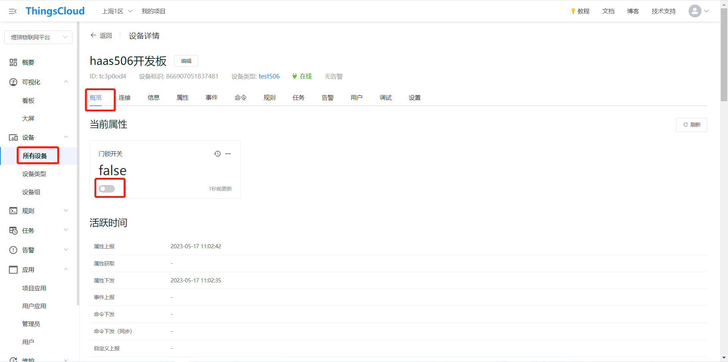This screenshot has height=362, width=728.
Task: Click the 任务 task icon in sidebar
Action: (13, 230)
